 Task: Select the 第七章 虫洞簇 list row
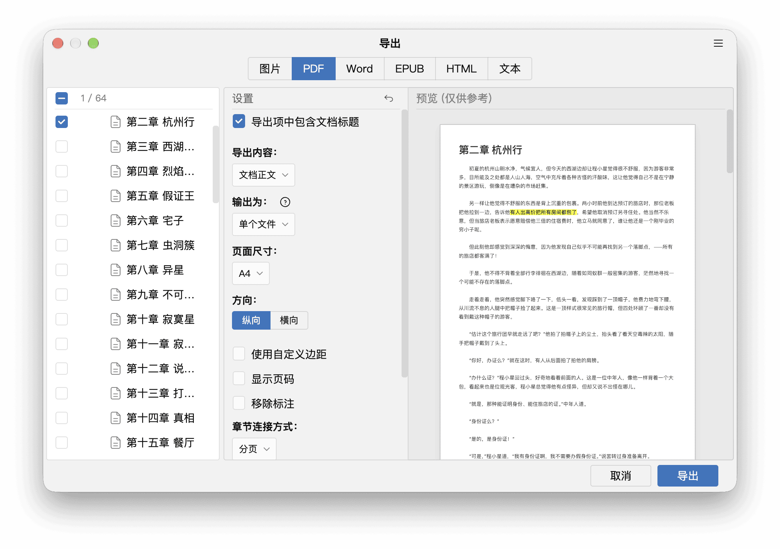click(133, 245)
